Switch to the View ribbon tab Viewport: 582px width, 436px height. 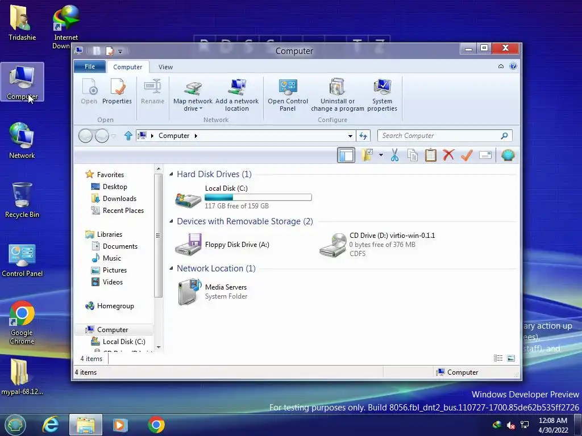pos(165,67)
